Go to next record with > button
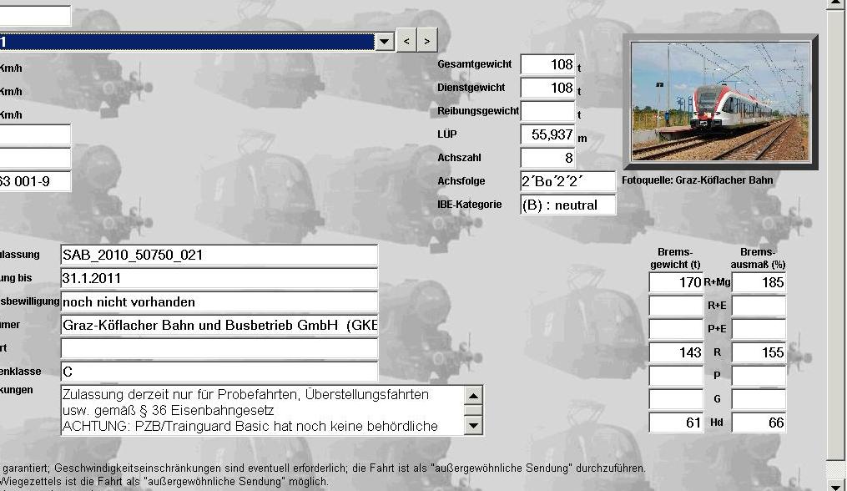This screenshot has width=847, height=491. 427,41
